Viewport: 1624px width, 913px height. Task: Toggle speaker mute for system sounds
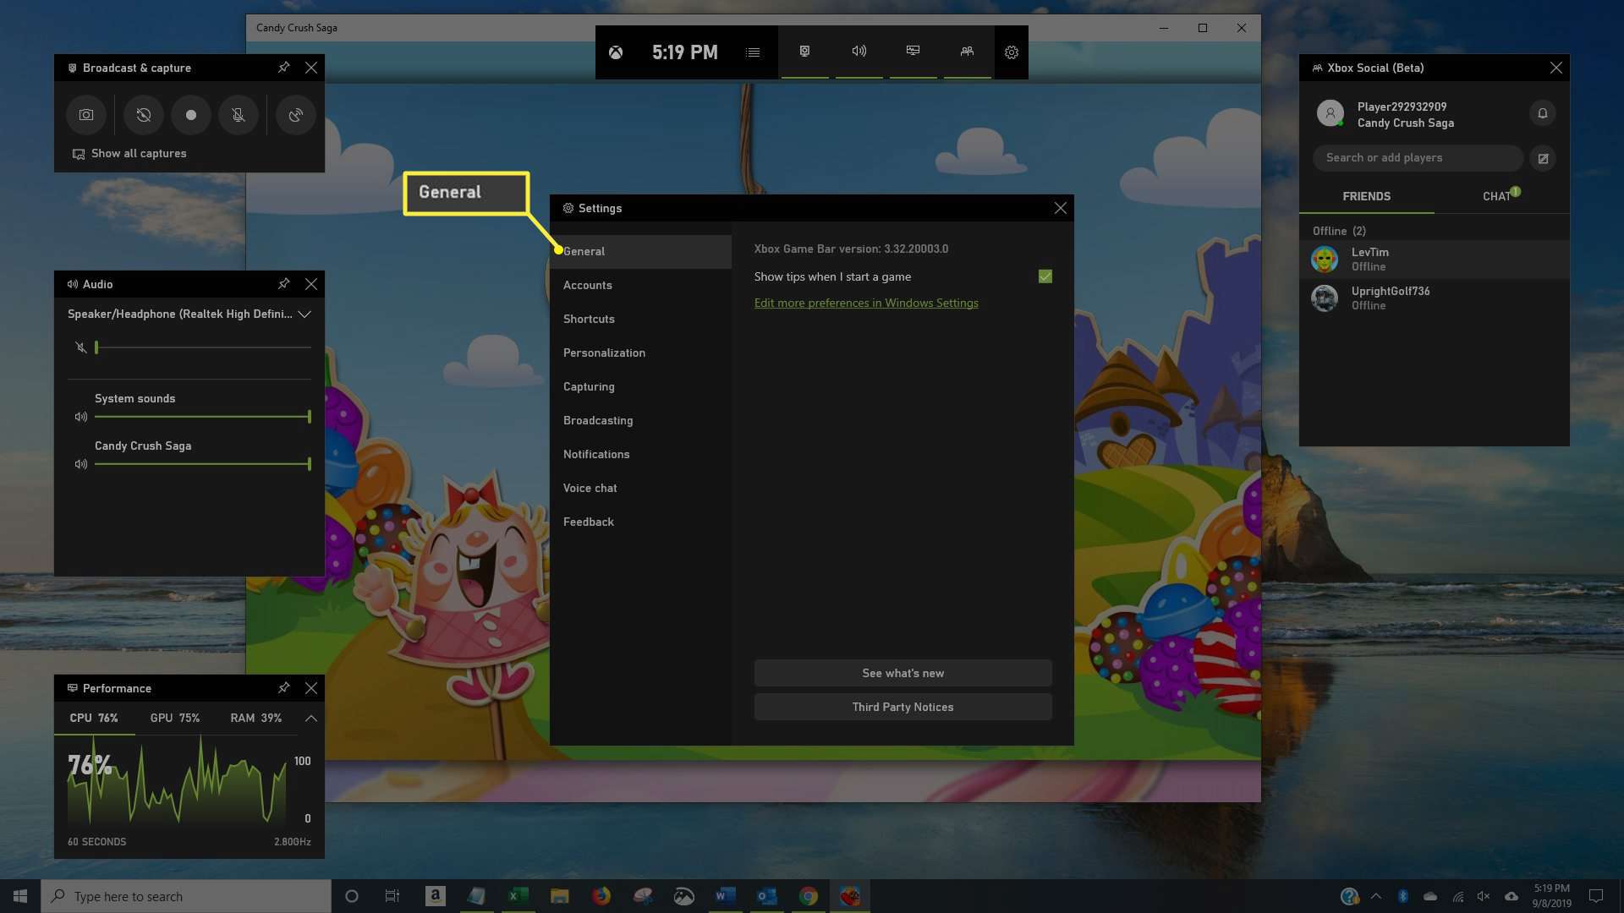(80, 417)
